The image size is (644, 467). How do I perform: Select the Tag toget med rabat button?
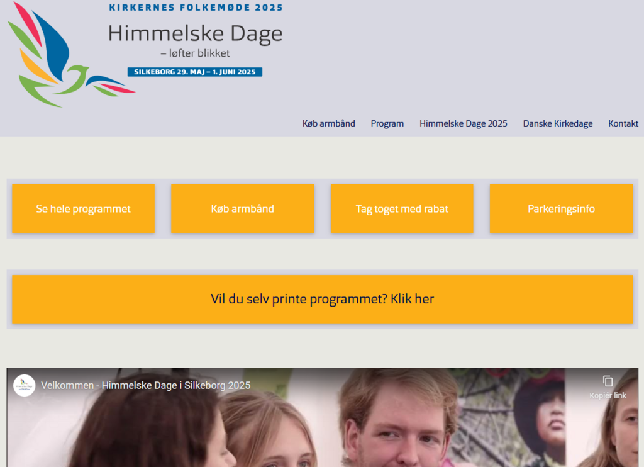coord(402,208)
